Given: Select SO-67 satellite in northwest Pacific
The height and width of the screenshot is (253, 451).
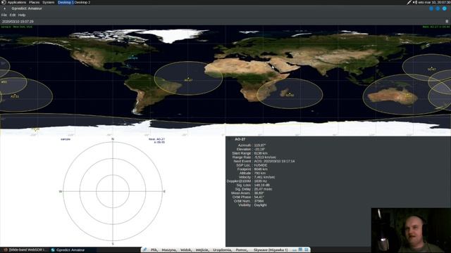Looking at the screenshot, I should pyautogui.click(x=431, y=69).
